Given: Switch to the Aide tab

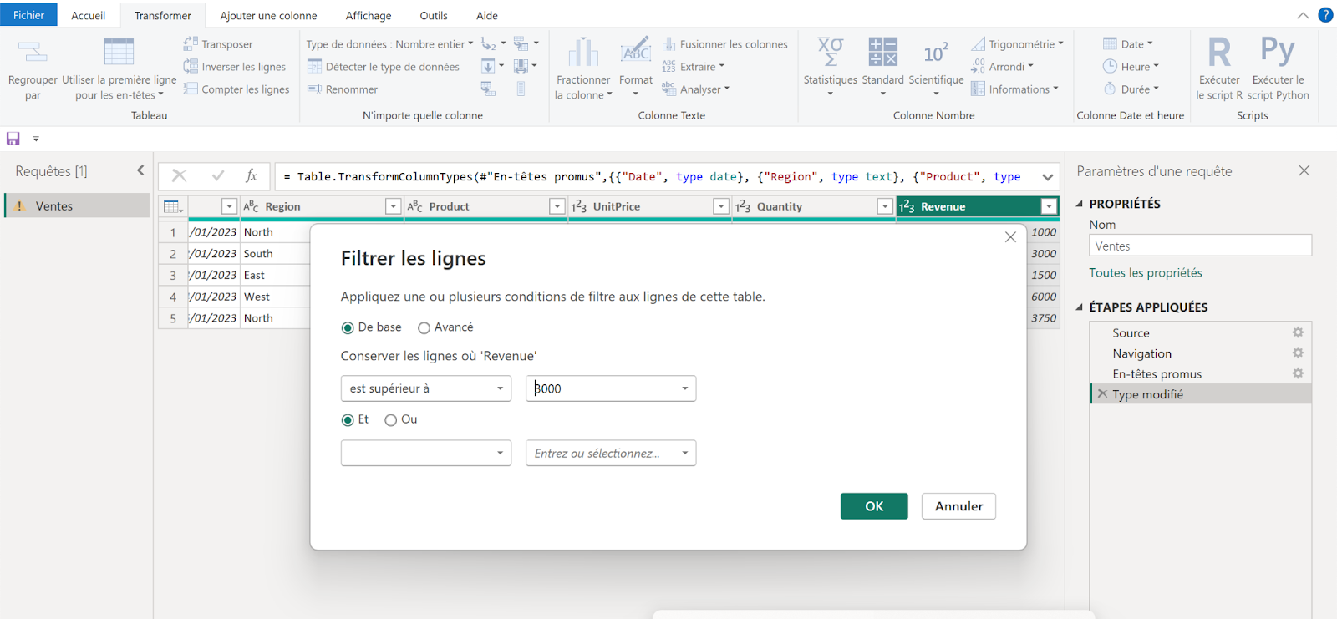Looking at the screenshot, I should [487, 15].
